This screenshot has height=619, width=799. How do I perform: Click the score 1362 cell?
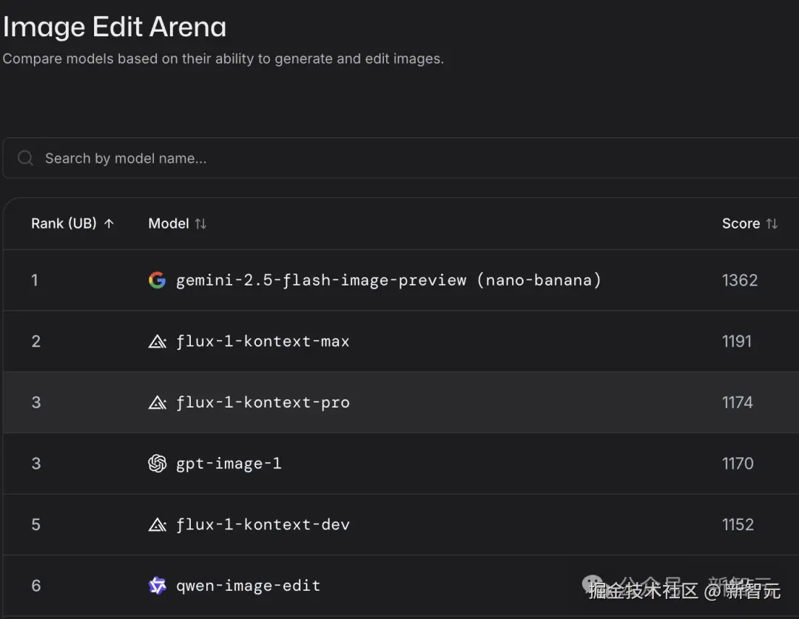coord(740,280)
